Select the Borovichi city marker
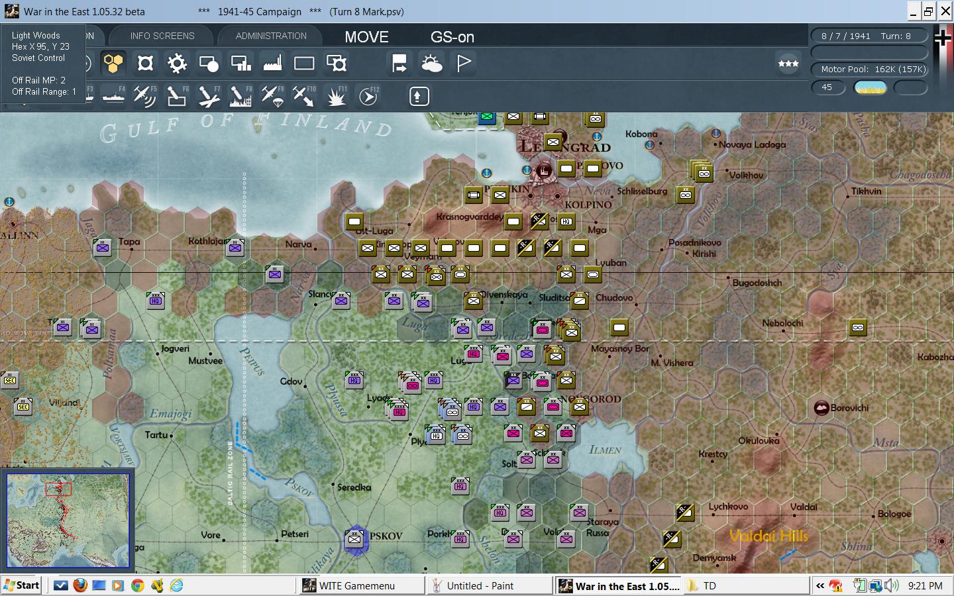Viewport: 954px width, 596px height. point(821,407)
